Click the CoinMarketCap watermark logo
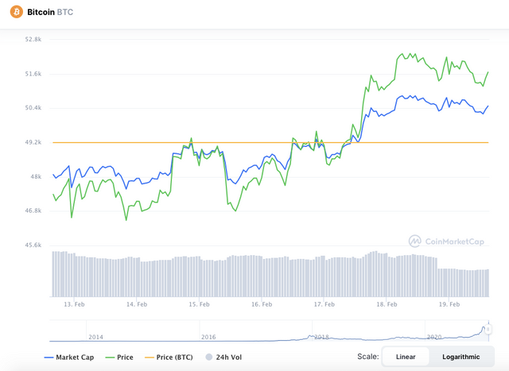The width and height of the screenshot is (509, 371). point(446,242)
